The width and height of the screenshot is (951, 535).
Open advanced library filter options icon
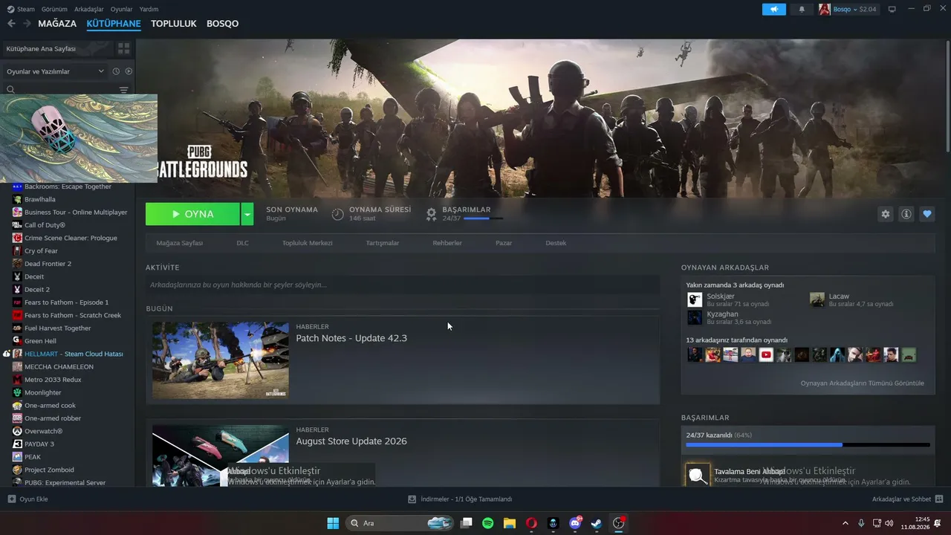pos(124,90)
